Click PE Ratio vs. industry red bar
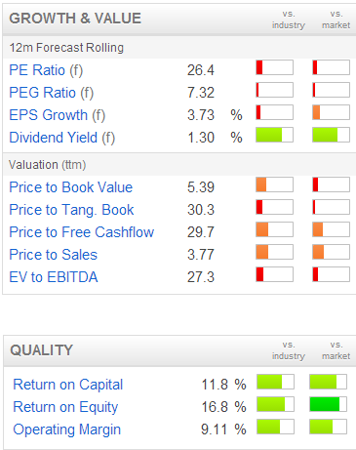 [x=274, y=67]
